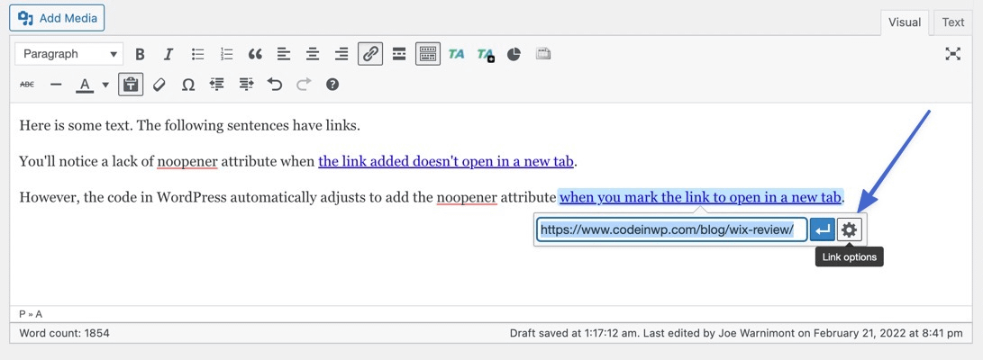Redo the last action
The width and height of the screenshot is (983, 360).
(x=304, y=84)
